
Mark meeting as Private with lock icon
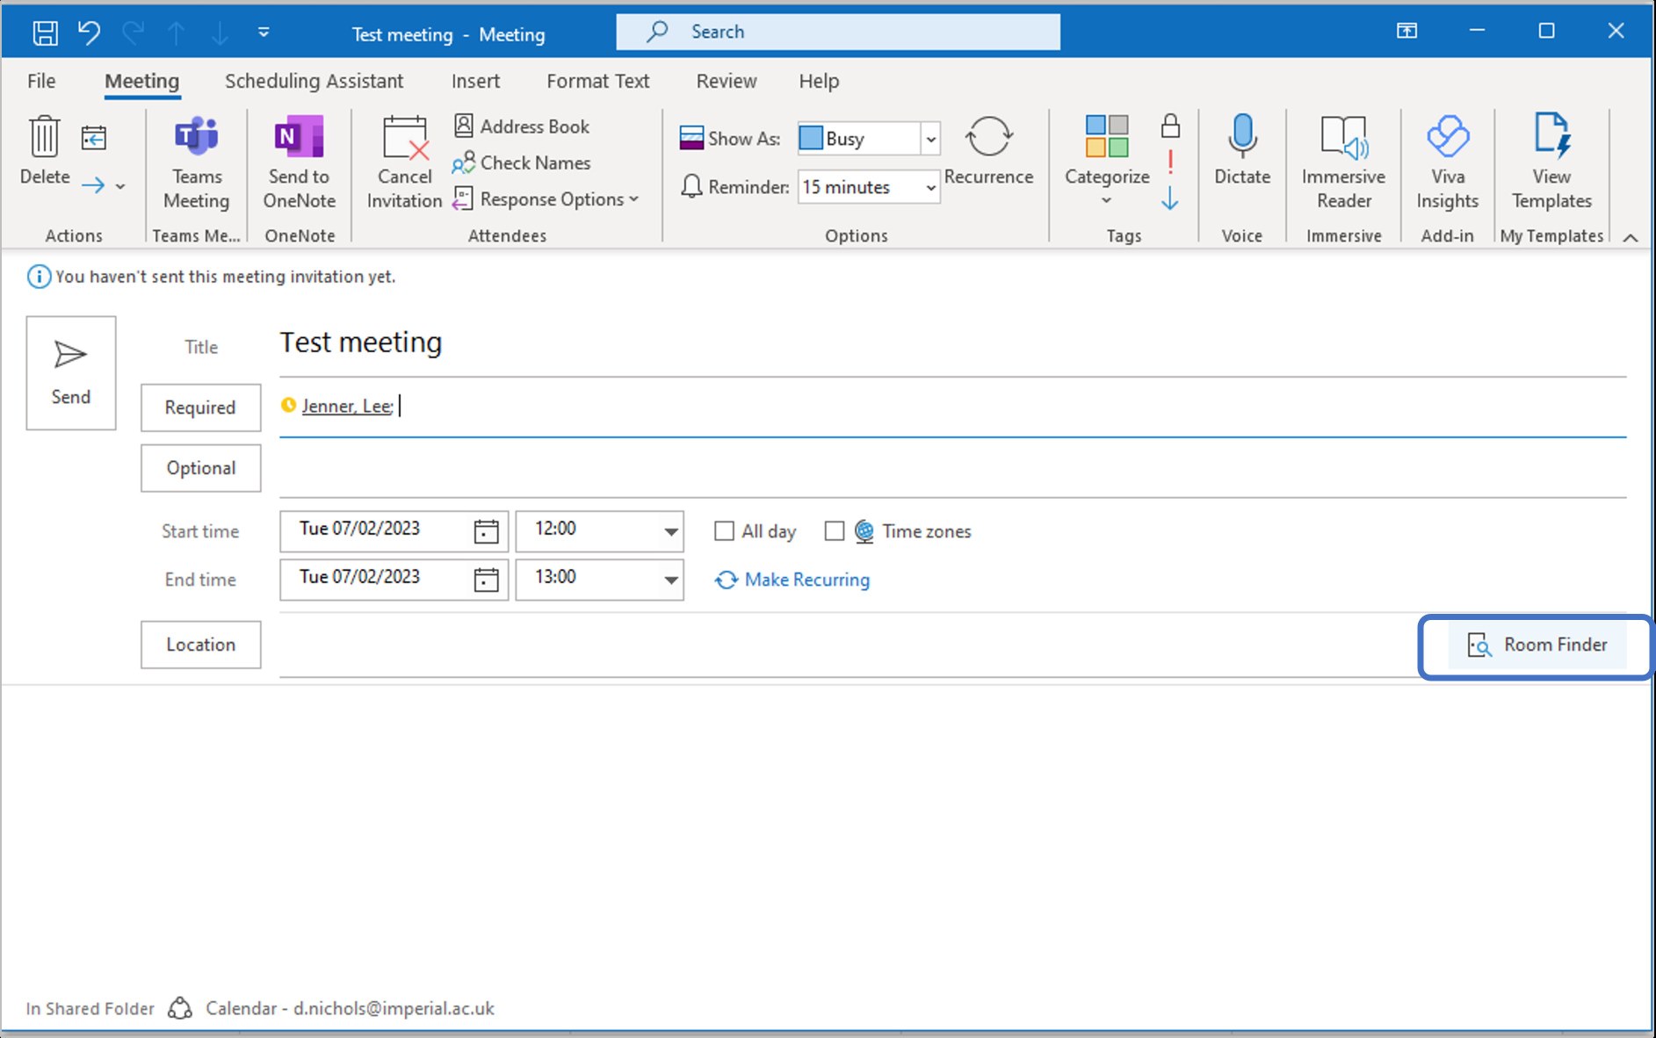1170,126
